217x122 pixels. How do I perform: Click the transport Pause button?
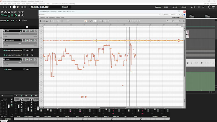click(25, 7)
